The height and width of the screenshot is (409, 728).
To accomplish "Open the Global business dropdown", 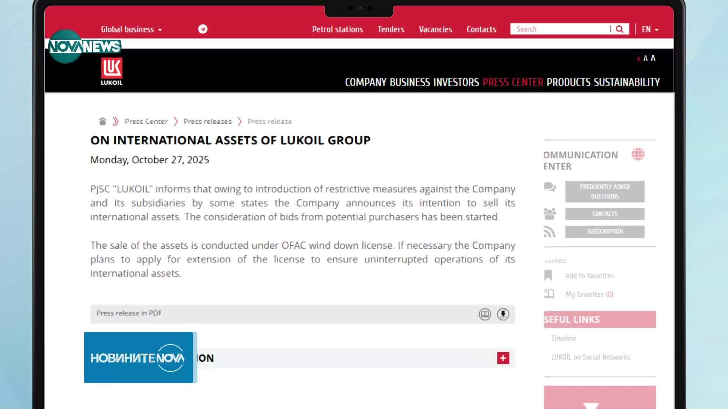I will pyautogui.click(x=131, y=30).
